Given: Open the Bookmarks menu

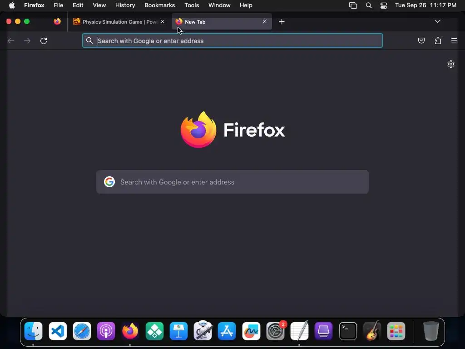Looking at the screenshot, I should click(159, 5).
